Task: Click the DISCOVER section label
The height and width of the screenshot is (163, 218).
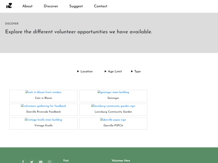Action: (12, 24)
